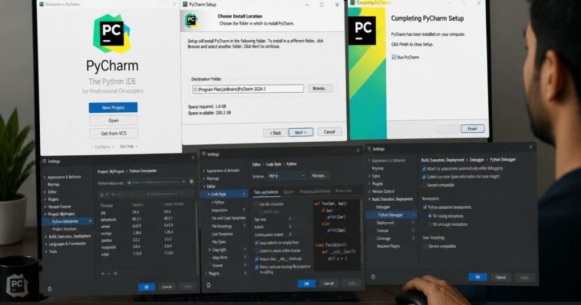Click the project-level icon on the Emmet row
This screenshot has height=305, width=581.
coord(245,265)
